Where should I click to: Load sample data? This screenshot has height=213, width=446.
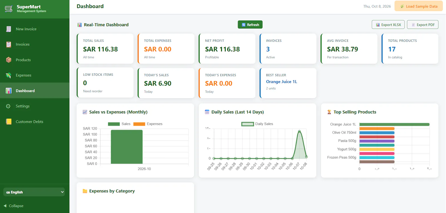coord(419,6)
